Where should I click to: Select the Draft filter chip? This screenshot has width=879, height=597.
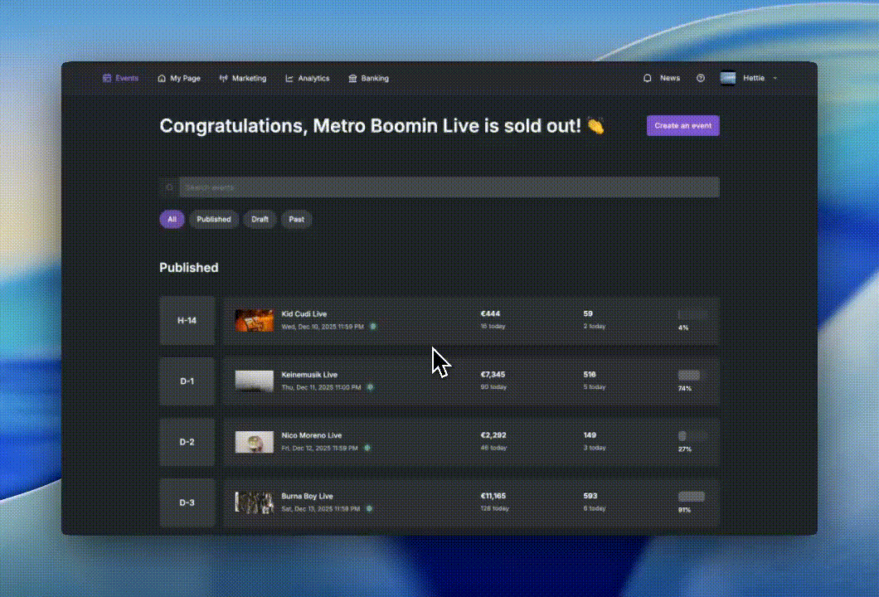point(260,219)
